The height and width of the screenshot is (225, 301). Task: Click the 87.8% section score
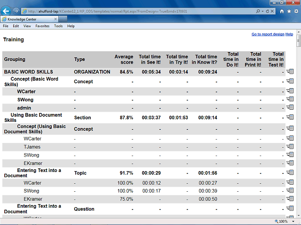pyautogui.click(x=127, y=118)
